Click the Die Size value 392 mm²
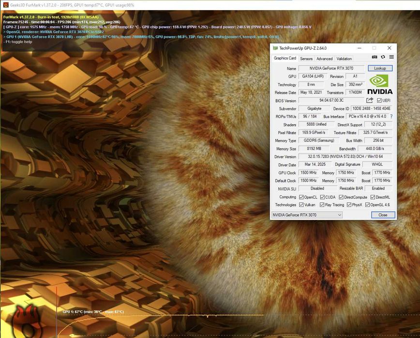420x338 pixels. point(355,84)
